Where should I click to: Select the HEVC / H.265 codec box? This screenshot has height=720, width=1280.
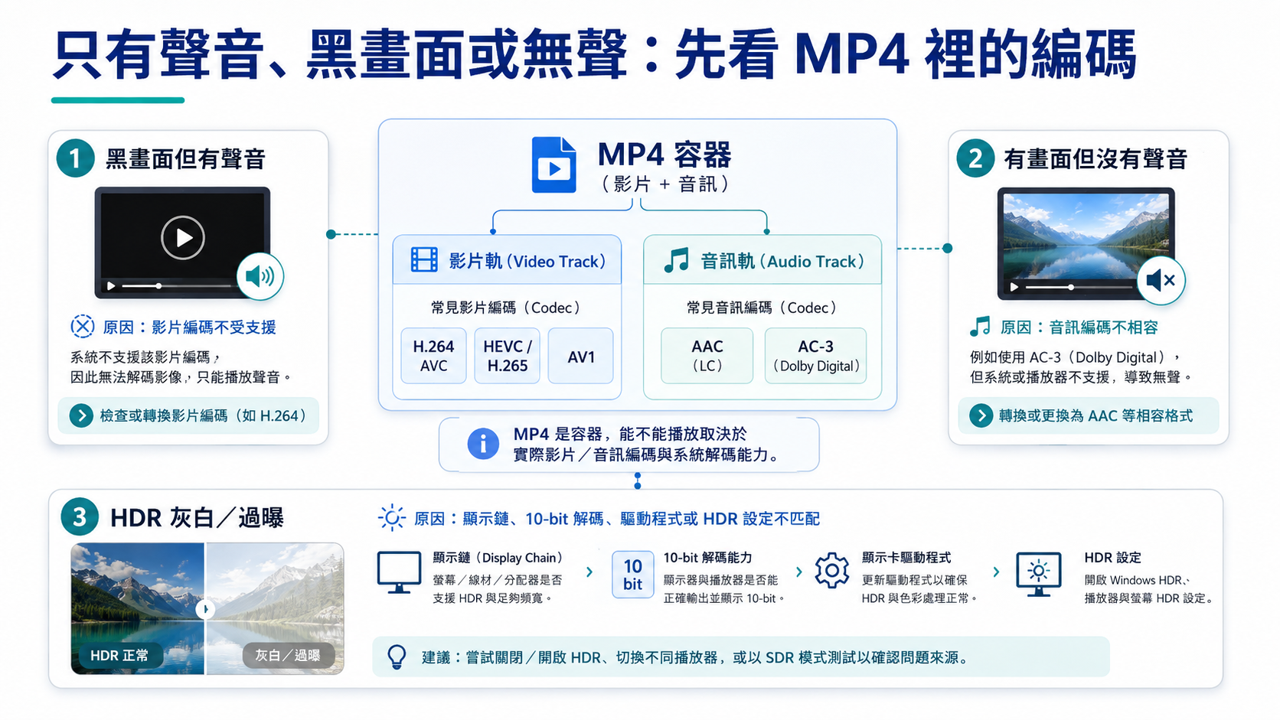[507, 356]
